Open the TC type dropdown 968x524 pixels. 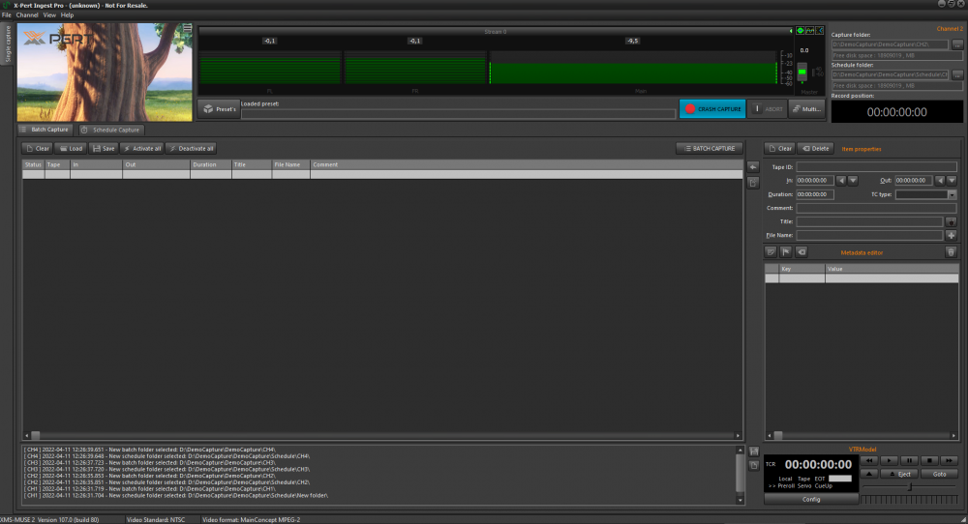tap(951, 194)
